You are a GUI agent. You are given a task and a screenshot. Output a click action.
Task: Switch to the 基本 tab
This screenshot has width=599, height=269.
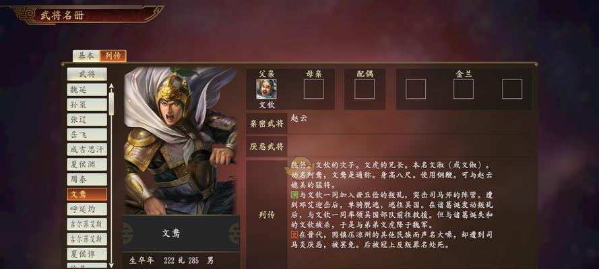tap(86, 56)
